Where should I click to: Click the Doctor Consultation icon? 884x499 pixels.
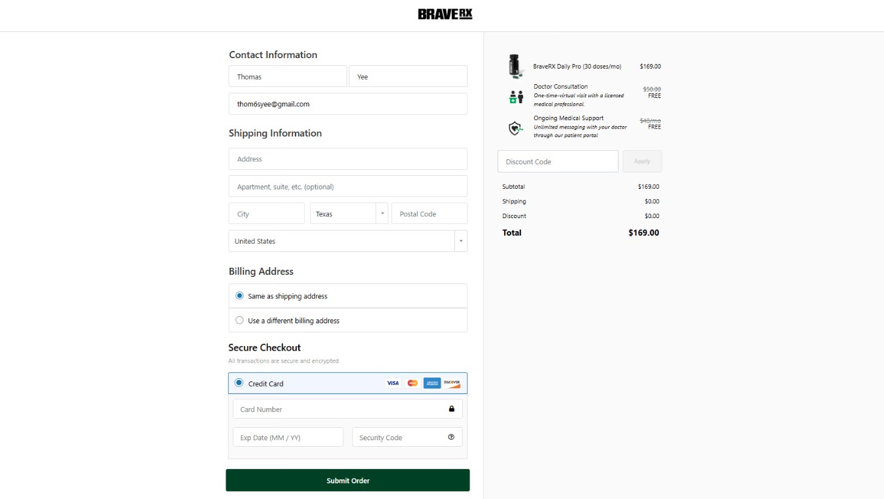(x=516, y=97)
